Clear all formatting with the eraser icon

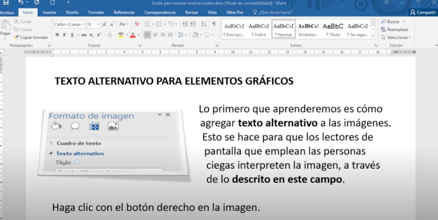(137, 24)
